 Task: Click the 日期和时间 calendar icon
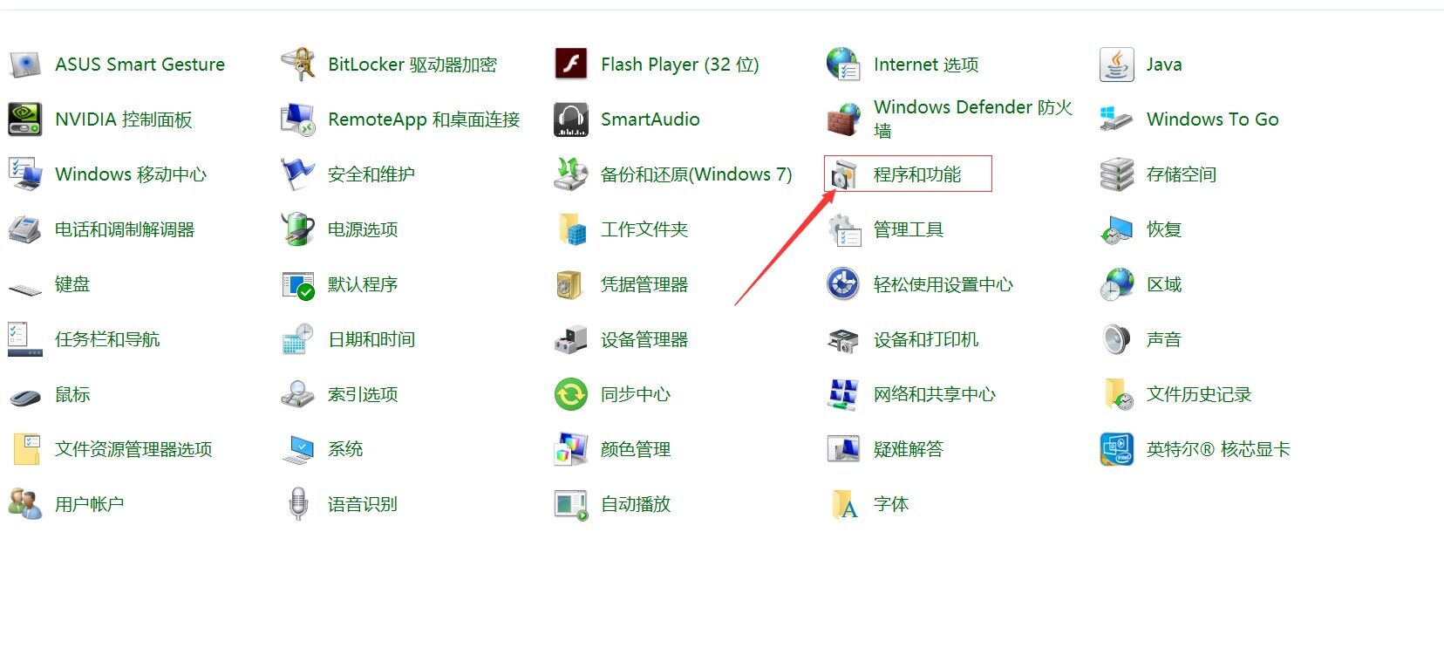pos(298,339)
